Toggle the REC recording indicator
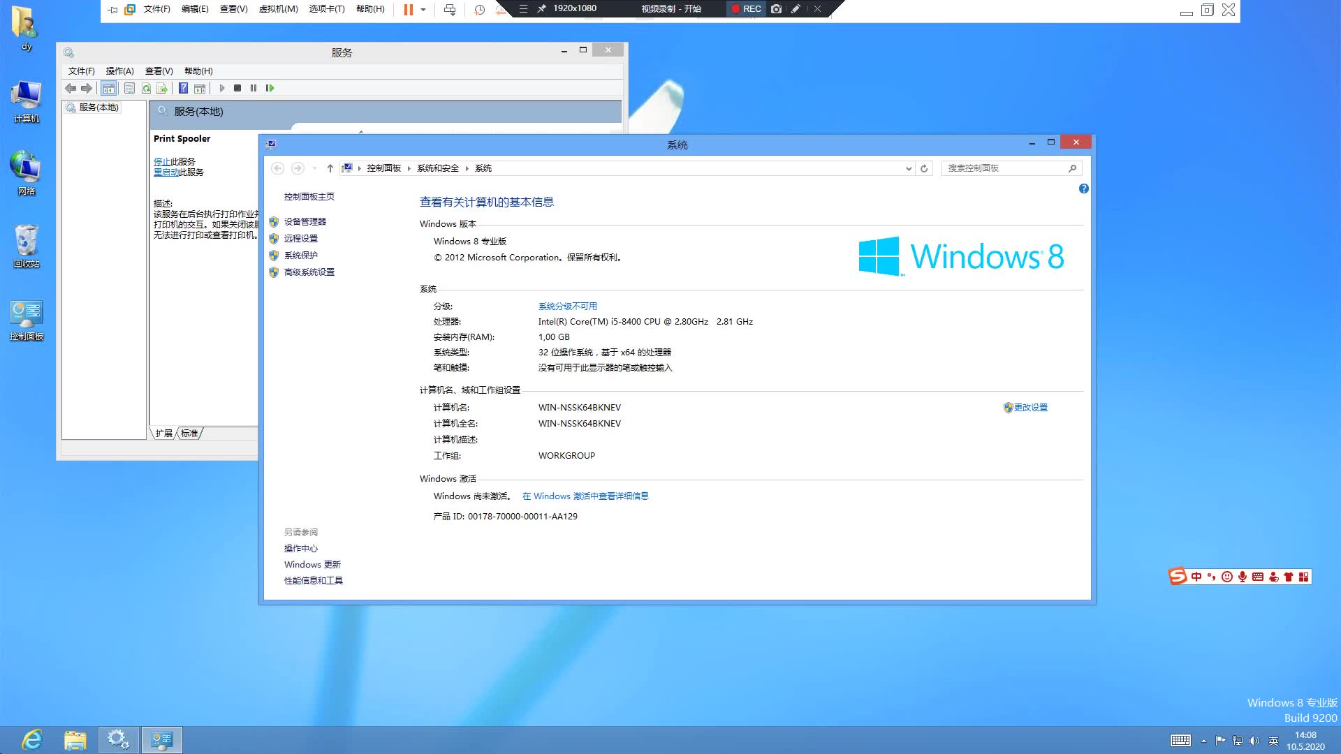 click(x=746, y=9)
